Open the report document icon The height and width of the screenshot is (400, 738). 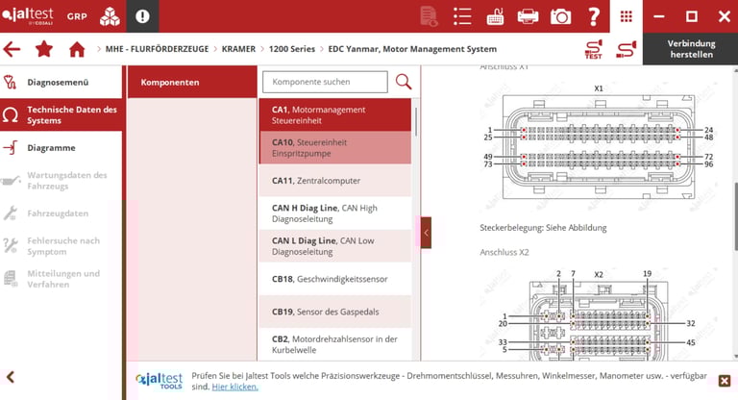click(x=429, y=16)
